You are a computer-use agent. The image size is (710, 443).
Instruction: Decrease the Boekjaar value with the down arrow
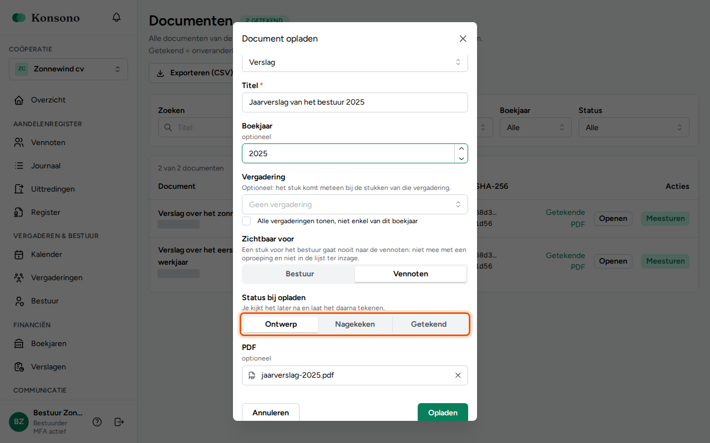pos(461,158)
